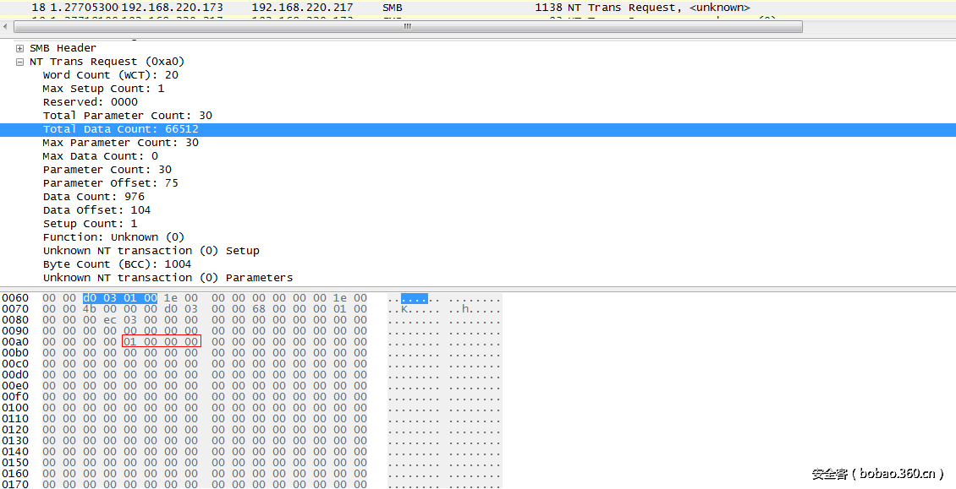Click the offset label 0060 in hex dump
The height and width of the screenshot is (489, 956).
pyautogui.click(x=16, y=297)
